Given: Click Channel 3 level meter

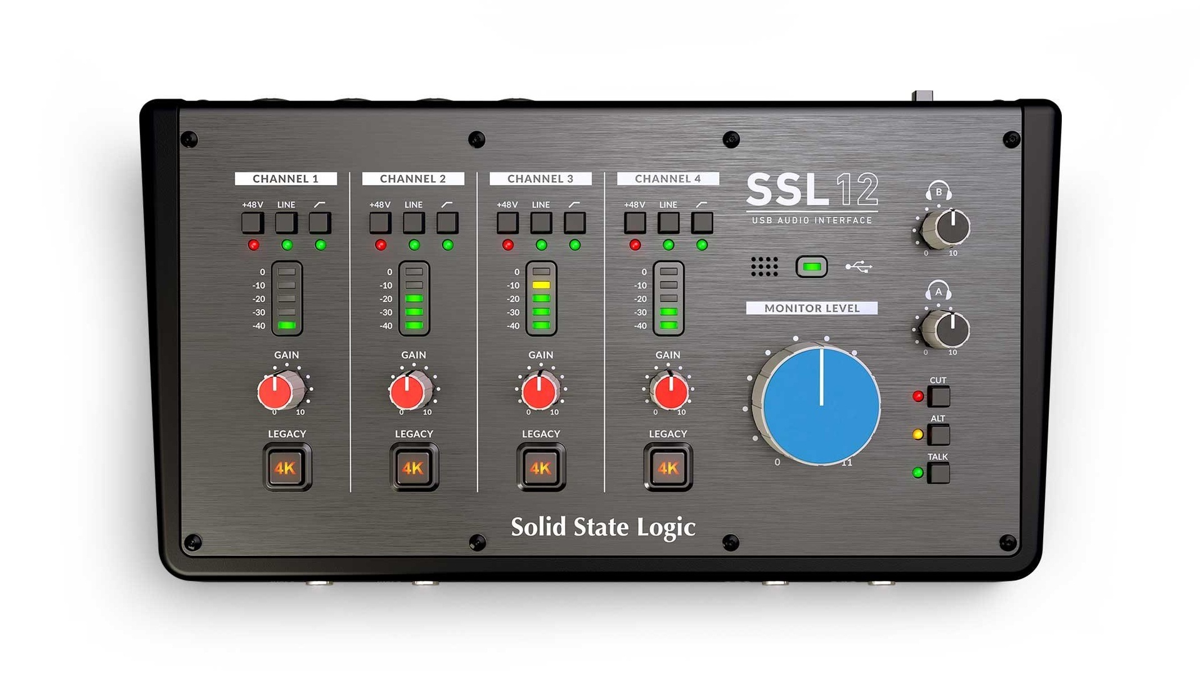Looking at the screenshot, I should [541, 299].
